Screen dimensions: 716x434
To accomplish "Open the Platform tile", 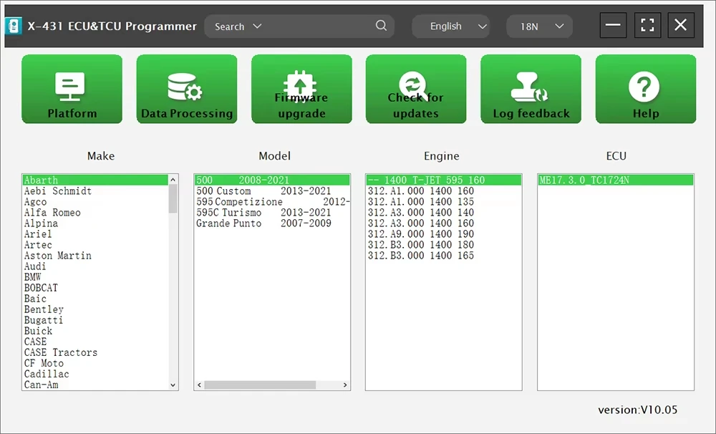I will 72,89.
